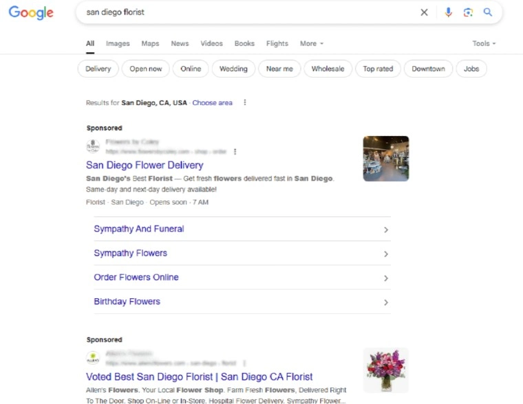Apply the Near me filter chip
The height and width of the screenshot is (404, 523).
(279, 69)
